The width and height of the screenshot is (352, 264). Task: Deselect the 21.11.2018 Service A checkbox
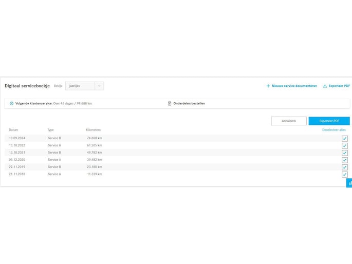[344, 175]
